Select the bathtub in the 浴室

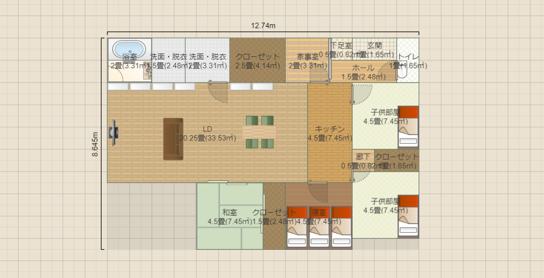(130, 49)
